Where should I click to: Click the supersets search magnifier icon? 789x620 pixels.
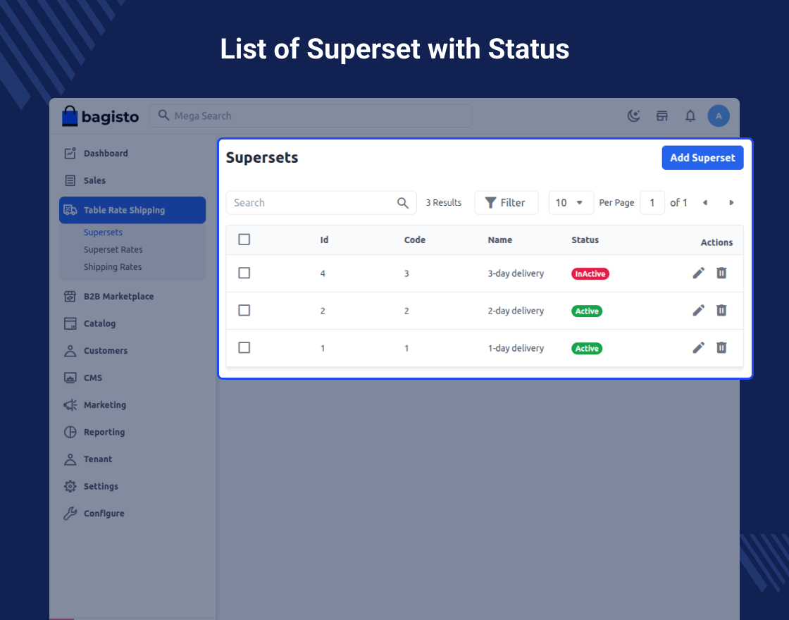click(x=402, y=203)
